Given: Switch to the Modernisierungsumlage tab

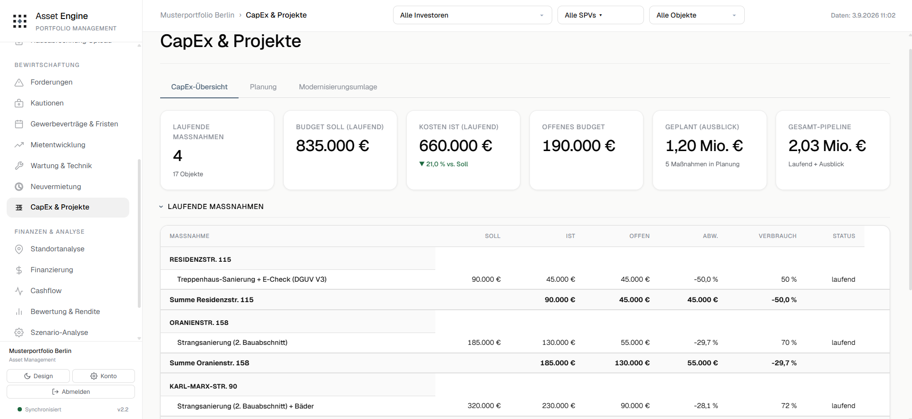Looking at the screenshot, I should pos(338,87).
